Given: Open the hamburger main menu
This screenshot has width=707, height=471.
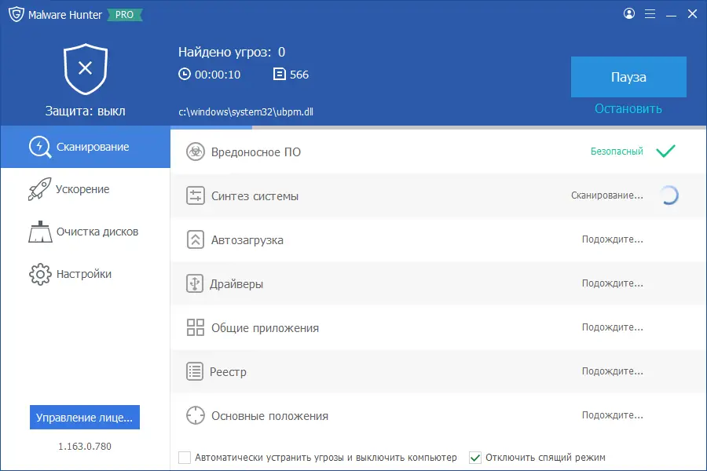Looking at the screenshot, I should 650,14.
